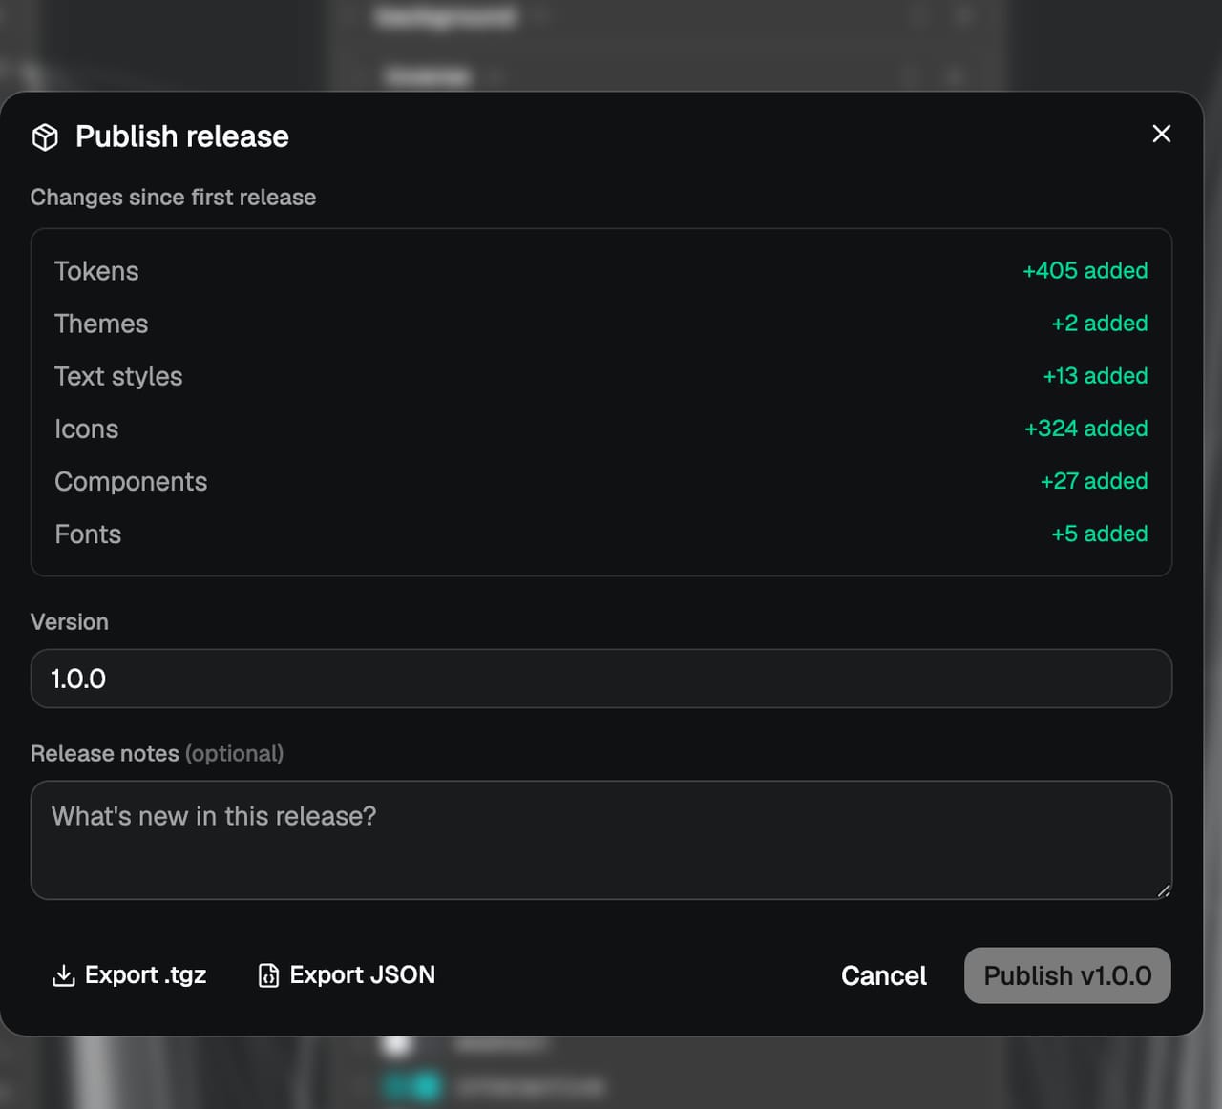Click the +405 added count
The height and width of the screenshot is (1109, 1222).
pos(1085,271)
